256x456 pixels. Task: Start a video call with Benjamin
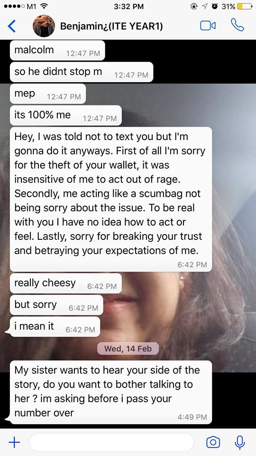click(x=208, y=26)
